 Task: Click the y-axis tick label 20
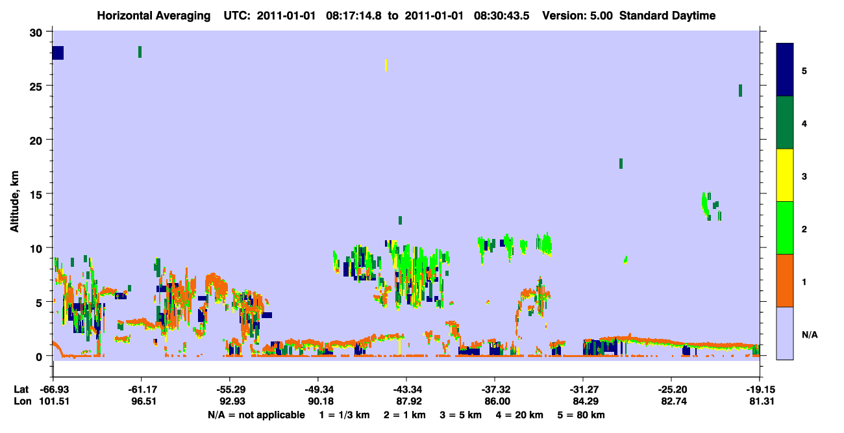[x=37, y=140]
